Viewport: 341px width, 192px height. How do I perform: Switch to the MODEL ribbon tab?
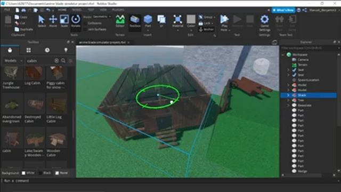pyautogui.click(x=77, y=10)
